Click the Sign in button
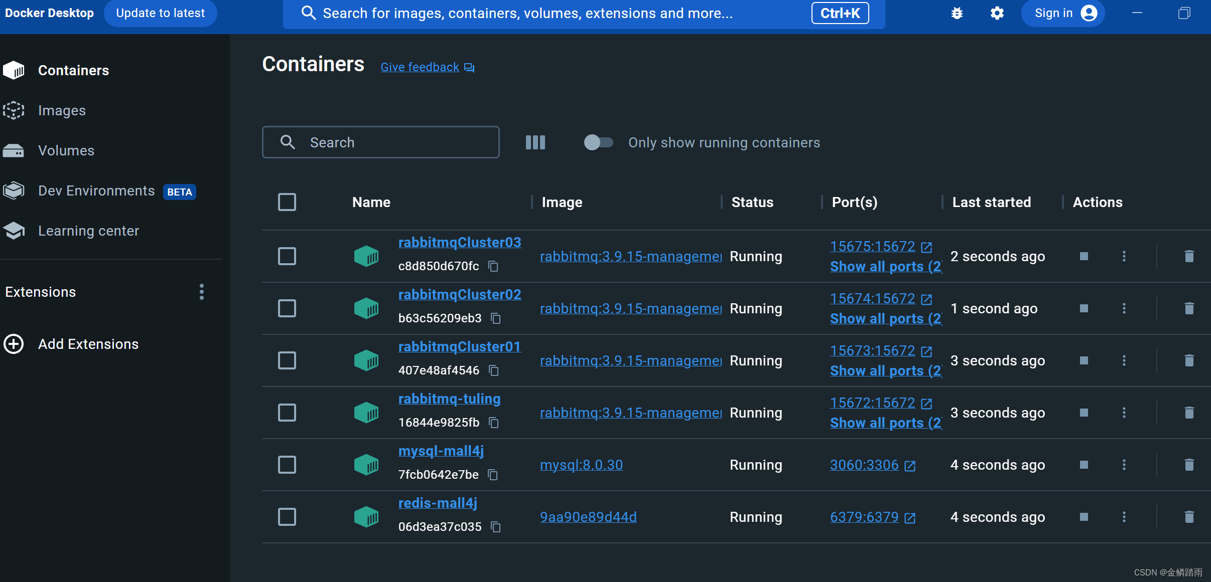Viewport: 1211px width, 582px height. [1063, 13]
